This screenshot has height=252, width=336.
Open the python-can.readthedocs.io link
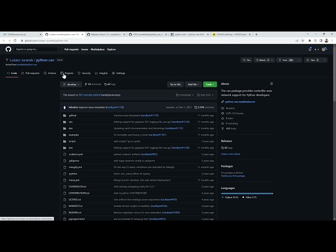click(240, 102)
